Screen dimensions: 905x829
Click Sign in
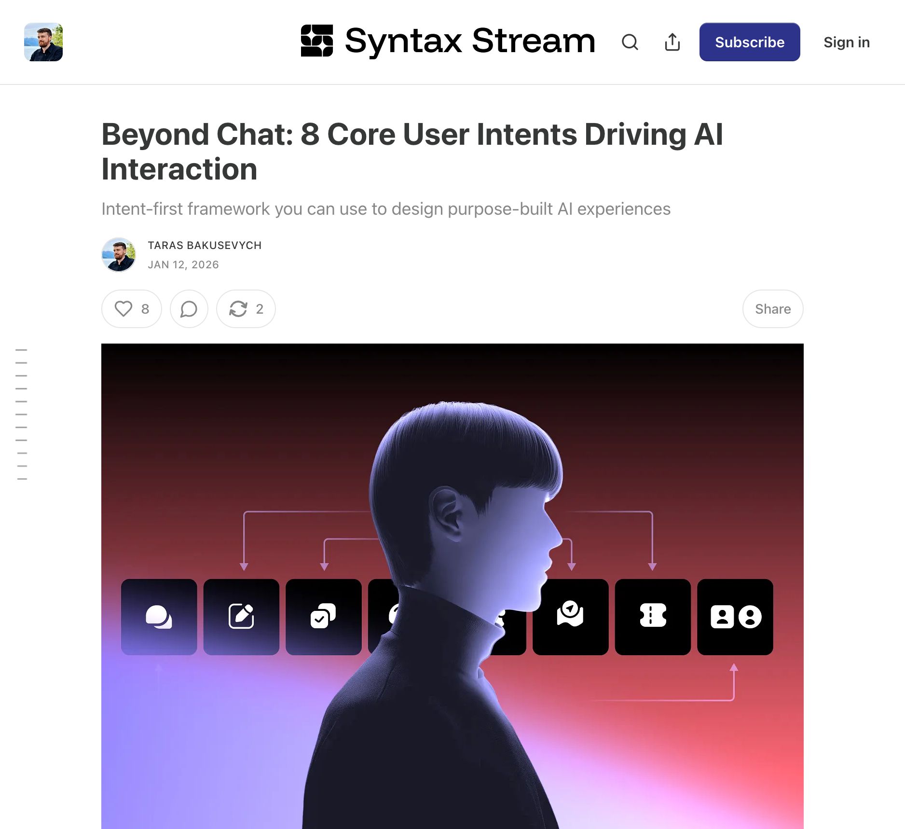pos(846,42)
